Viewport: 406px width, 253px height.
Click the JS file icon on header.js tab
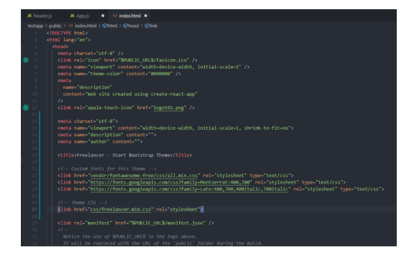click(30, 16)
